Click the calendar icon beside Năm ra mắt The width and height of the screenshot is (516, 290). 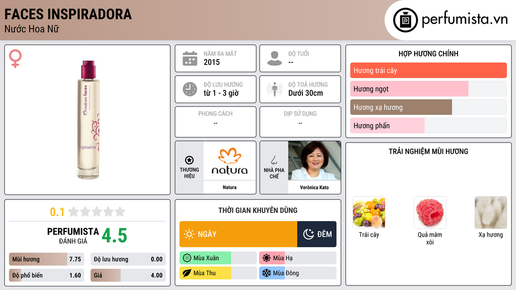190,58
